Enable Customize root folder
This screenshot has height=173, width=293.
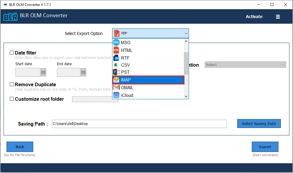[12, 99]
